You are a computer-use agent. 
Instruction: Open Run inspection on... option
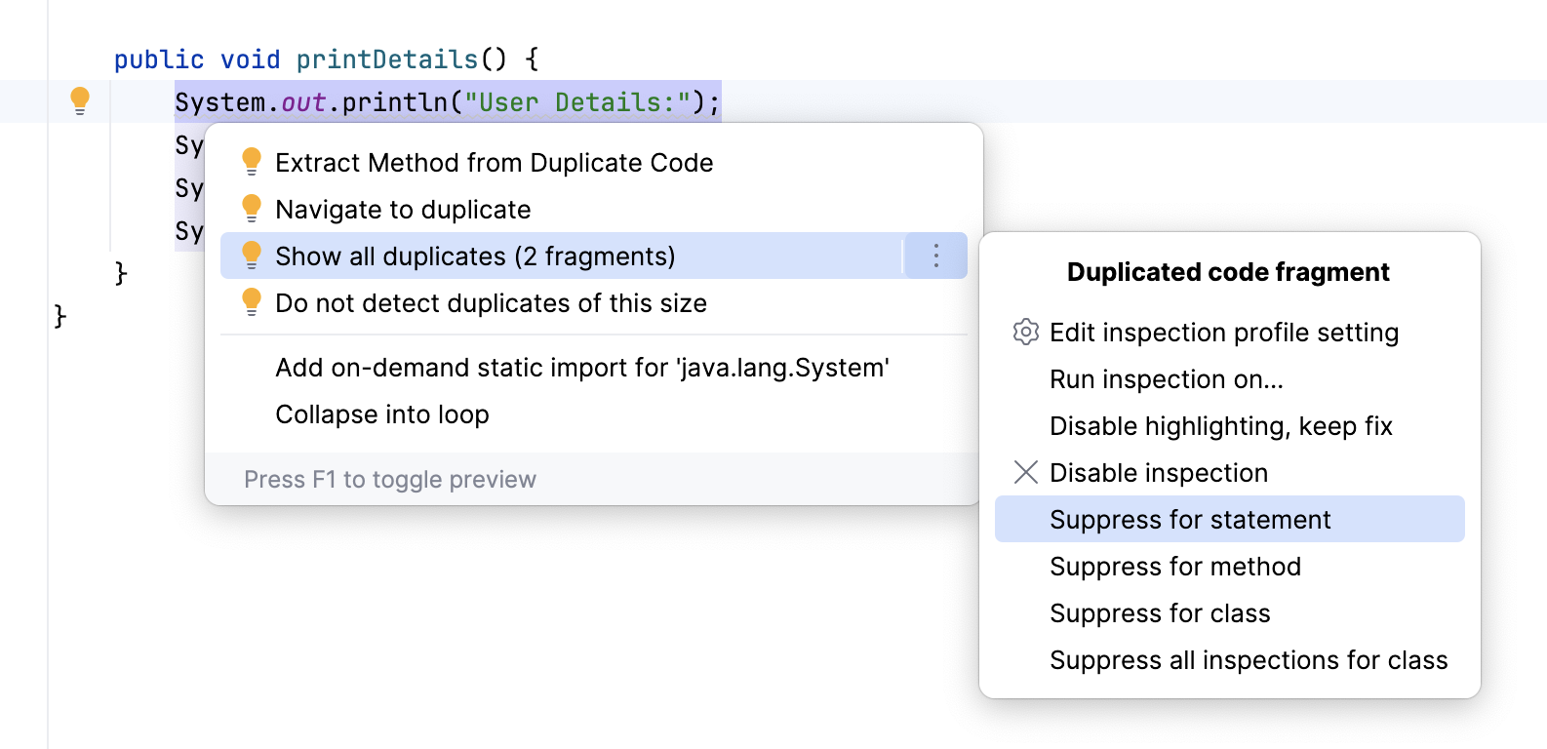click(x=1166, y=379)
